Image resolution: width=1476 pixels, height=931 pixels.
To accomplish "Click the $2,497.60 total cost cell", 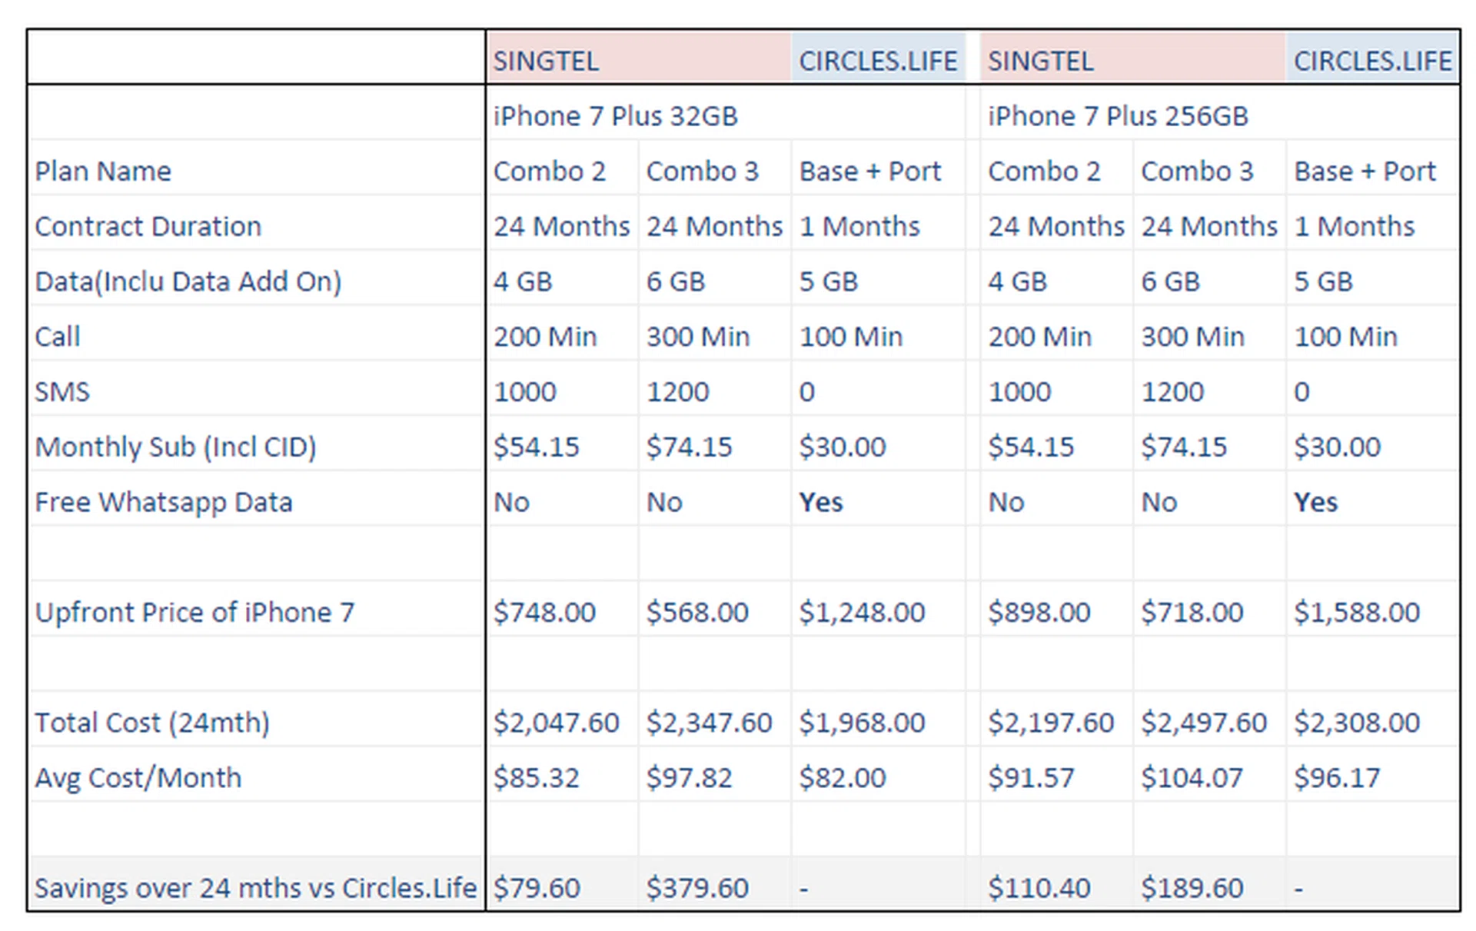I will point(1204,723).
